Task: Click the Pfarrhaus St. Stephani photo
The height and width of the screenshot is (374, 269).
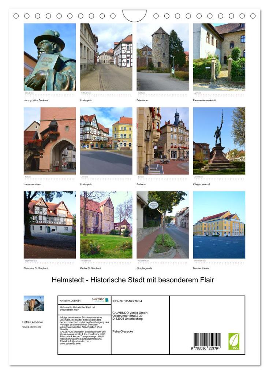Action: (50, 225)
